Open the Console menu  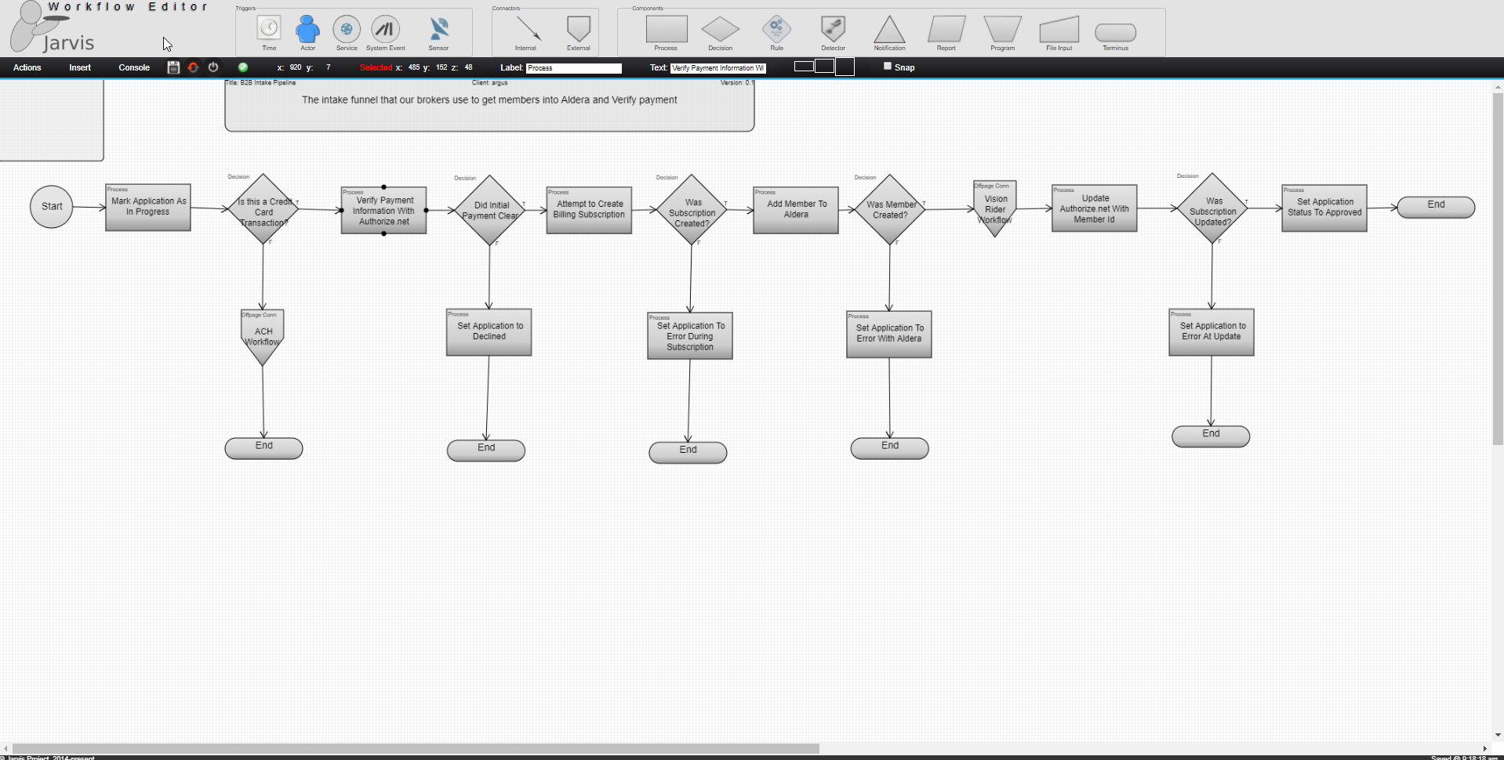[x=134, y=67]
